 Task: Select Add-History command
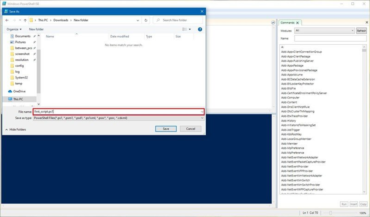click(288, 120)
